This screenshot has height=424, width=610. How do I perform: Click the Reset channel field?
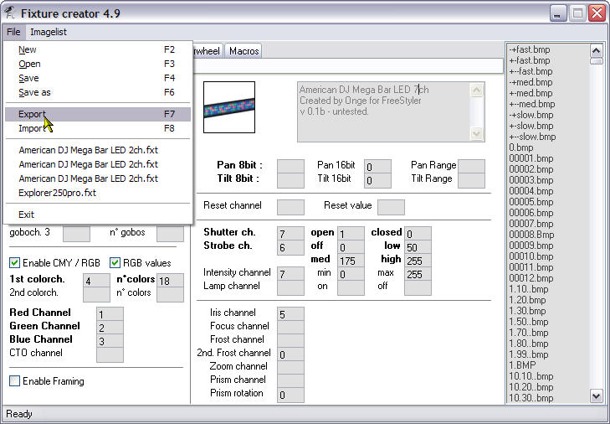[x=290, y=207]
